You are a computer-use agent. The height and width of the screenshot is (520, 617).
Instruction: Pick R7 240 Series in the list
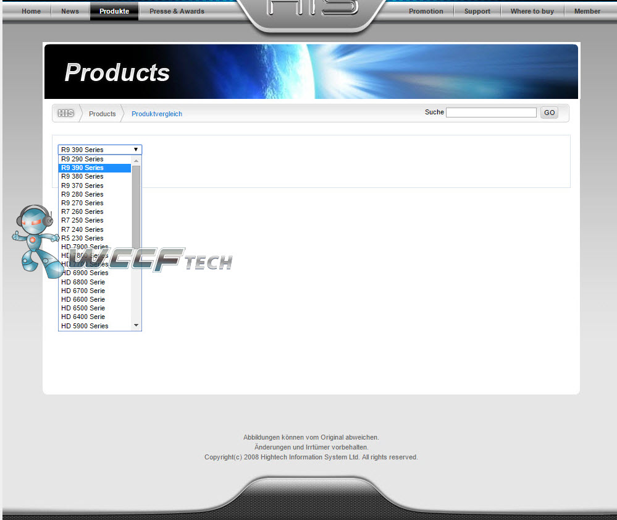point(95,229)
